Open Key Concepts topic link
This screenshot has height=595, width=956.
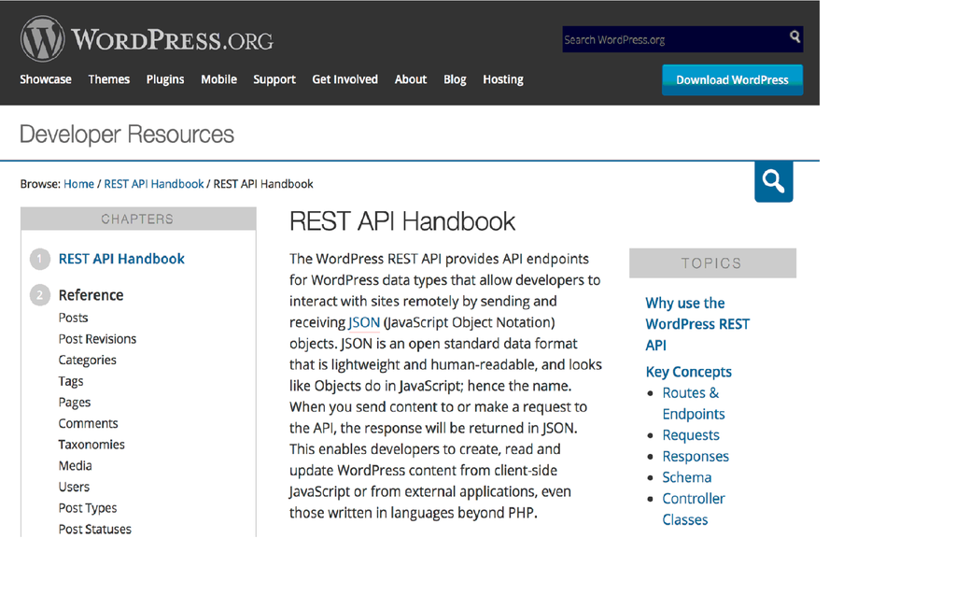[x=688, y=372]
